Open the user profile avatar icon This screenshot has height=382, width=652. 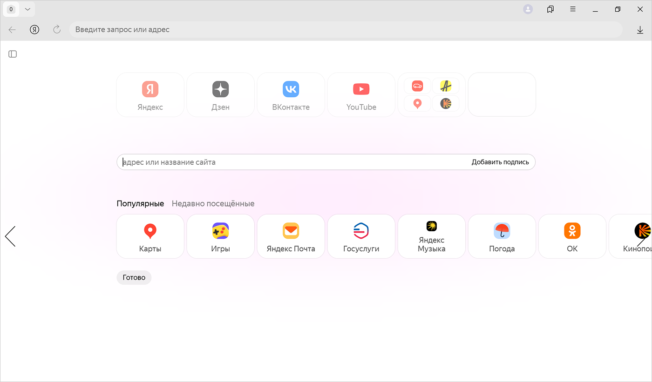pyautogui.click(x=528, y=9)
